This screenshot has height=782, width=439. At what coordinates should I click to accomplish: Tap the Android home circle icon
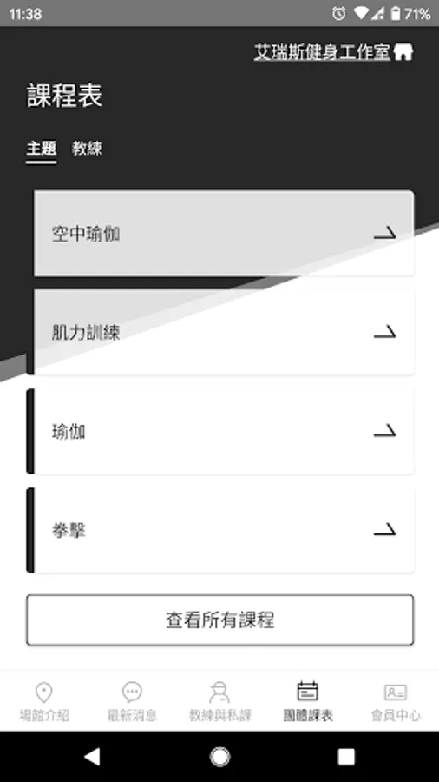point(219,757)
